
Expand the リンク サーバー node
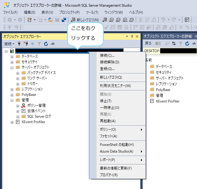(x=18, y=79)
